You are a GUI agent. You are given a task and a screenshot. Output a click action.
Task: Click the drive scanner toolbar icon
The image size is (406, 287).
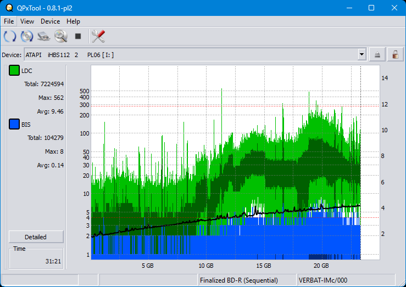tap(44, 36)
